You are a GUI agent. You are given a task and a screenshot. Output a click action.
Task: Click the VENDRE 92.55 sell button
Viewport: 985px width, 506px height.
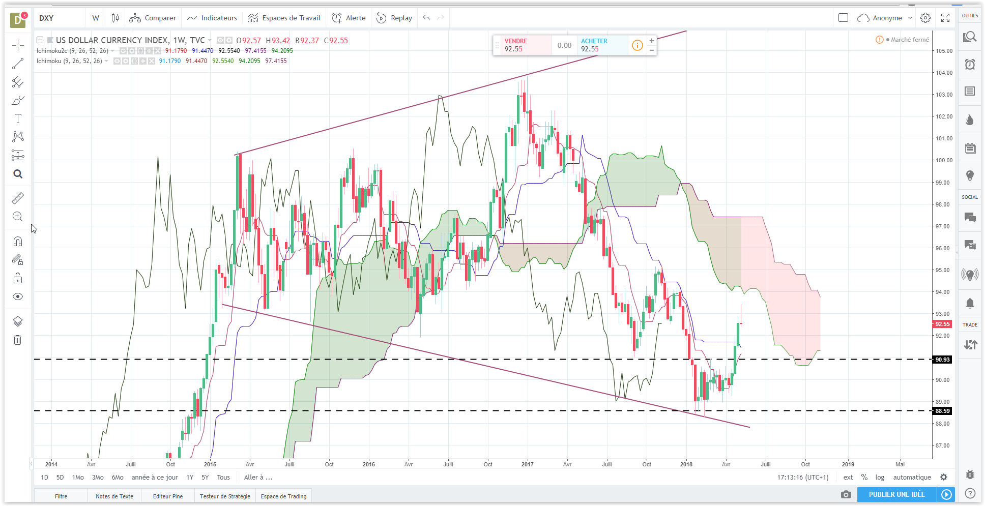tap(527, 45)
